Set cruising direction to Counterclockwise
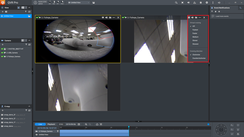This screenshot has width=244, height=137. point(199,58)
